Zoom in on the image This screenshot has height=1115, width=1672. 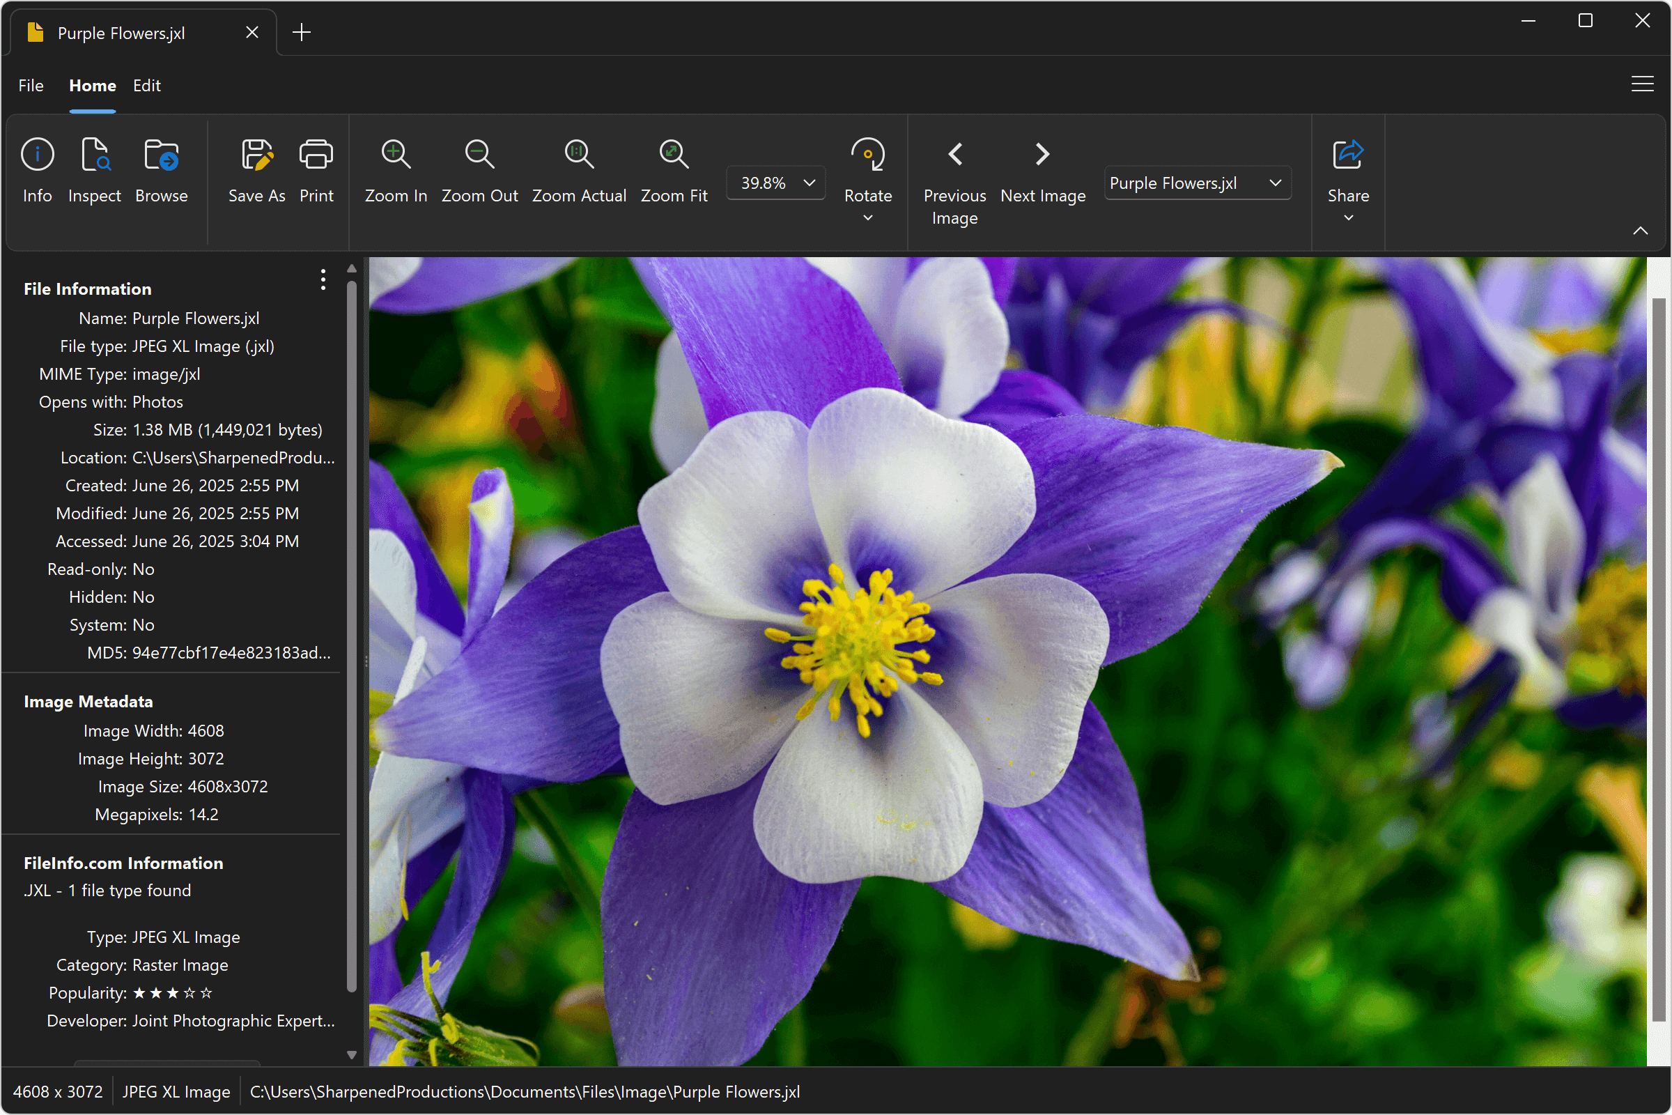coord(395,171)
